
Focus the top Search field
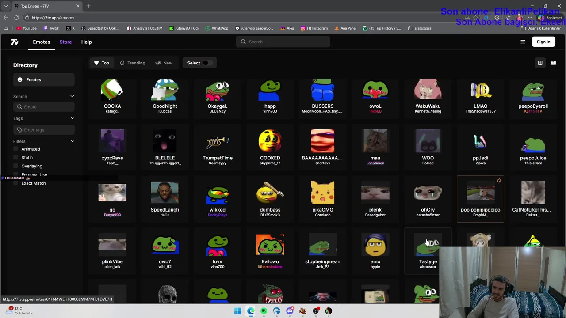click(x=283, y=42)
